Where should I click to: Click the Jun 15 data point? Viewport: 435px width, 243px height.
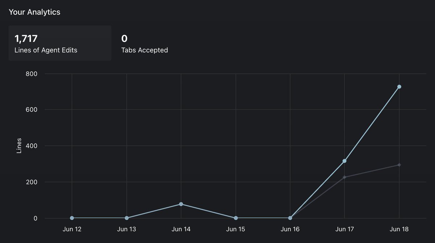coord(236,218)
